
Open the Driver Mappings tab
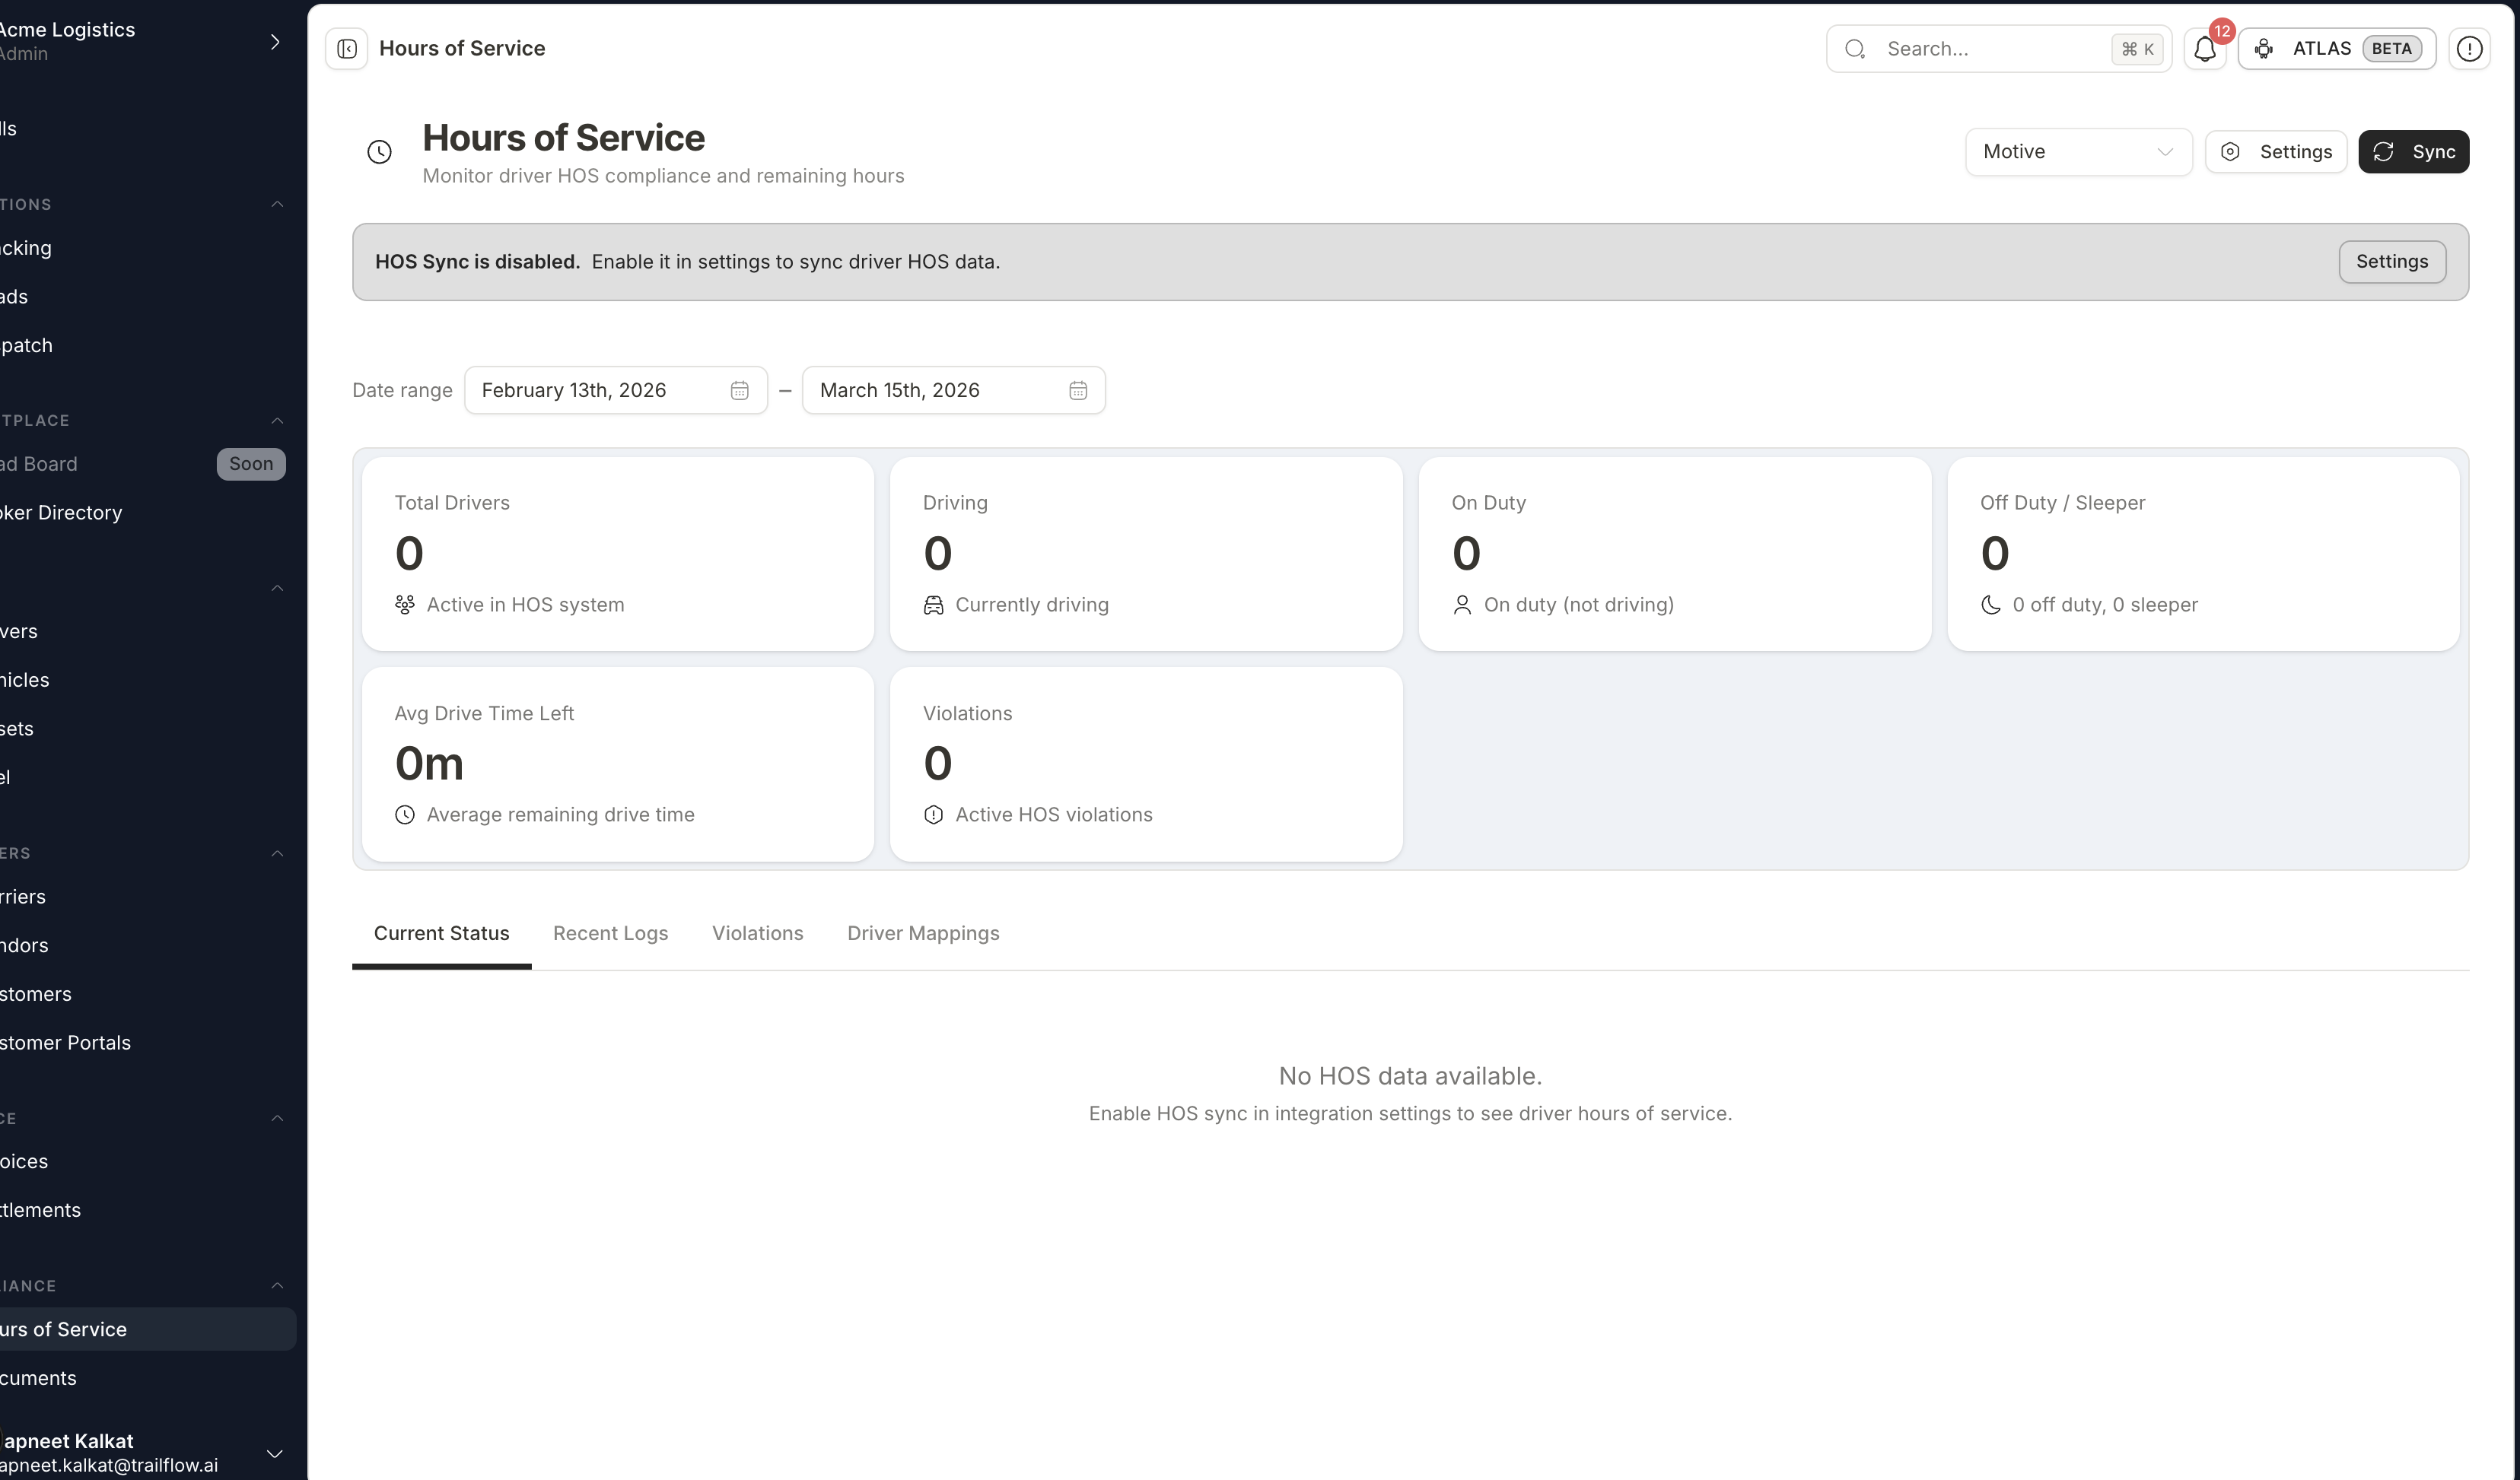point(923,933)
